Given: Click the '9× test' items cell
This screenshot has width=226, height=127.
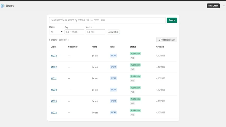Looking at the screenshot, I should 95,78.
